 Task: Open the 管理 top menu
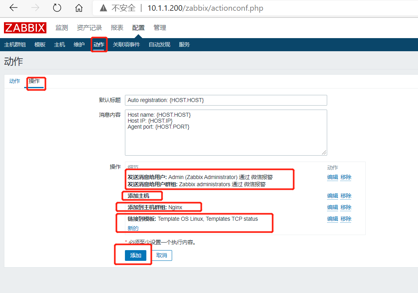[160, 28]
